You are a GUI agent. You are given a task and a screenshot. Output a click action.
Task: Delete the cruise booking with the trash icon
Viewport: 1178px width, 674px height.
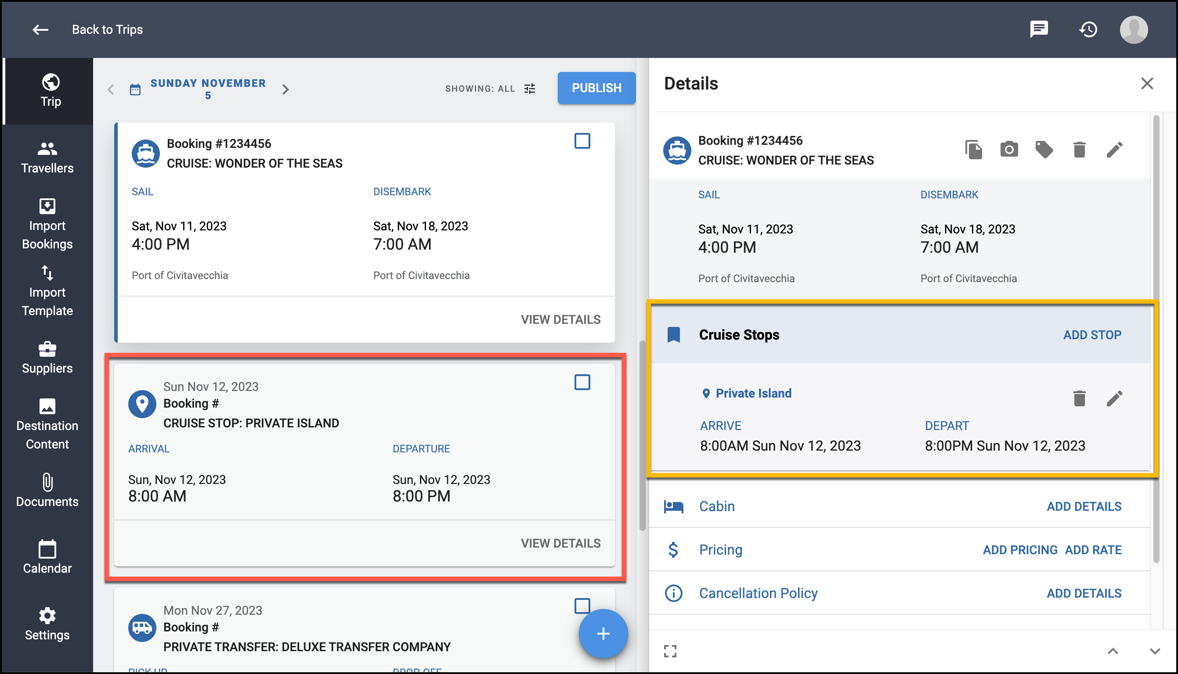pos(1079,150)
